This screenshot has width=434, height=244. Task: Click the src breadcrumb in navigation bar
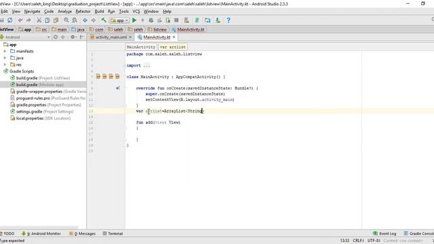pyautogui.click(x=41, y=29)
